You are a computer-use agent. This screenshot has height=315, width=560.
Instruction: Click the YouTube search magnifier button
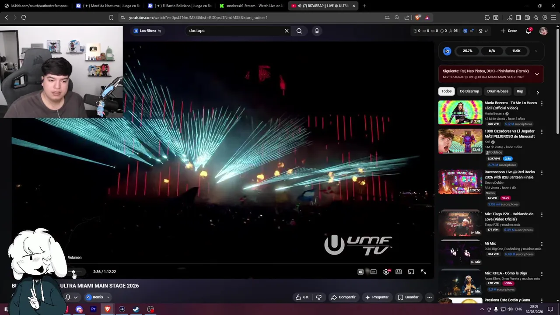(x=299, y=31)
